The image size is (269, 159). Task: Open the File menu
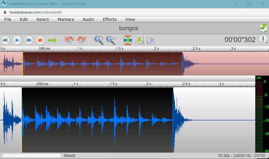(x=8, y=19)
